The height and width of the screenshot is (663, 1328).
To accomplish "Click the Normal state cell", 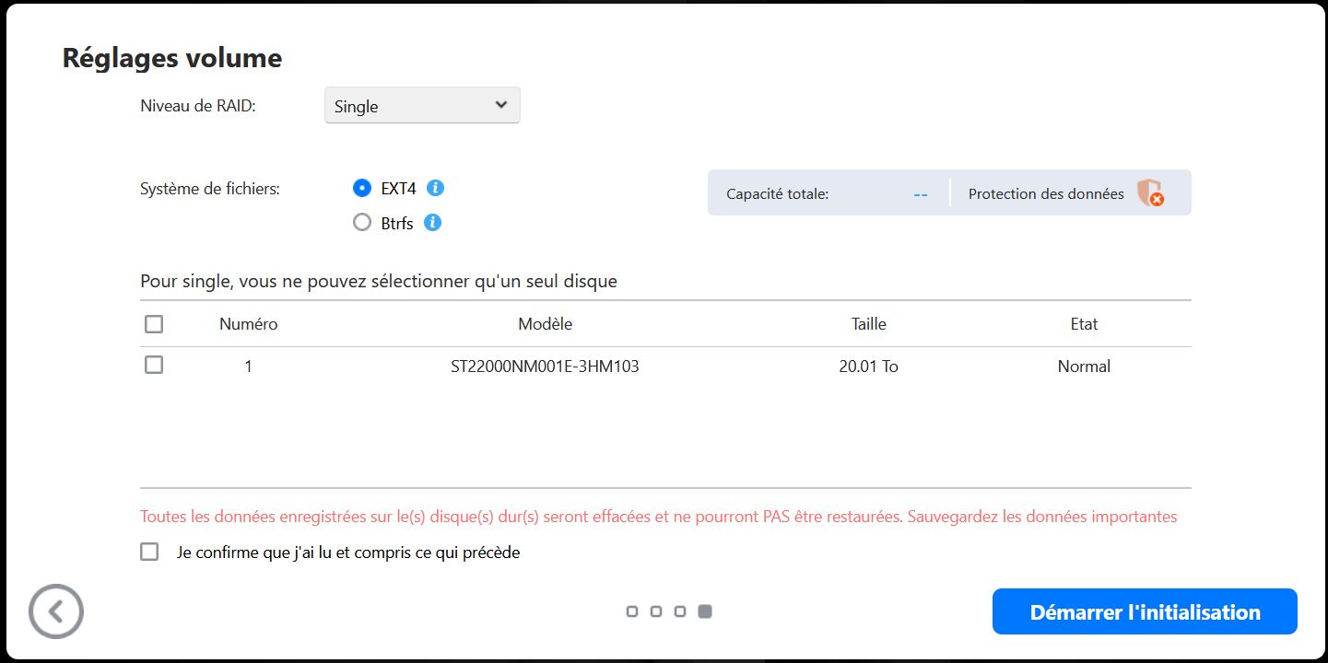I will point(1084,366).
